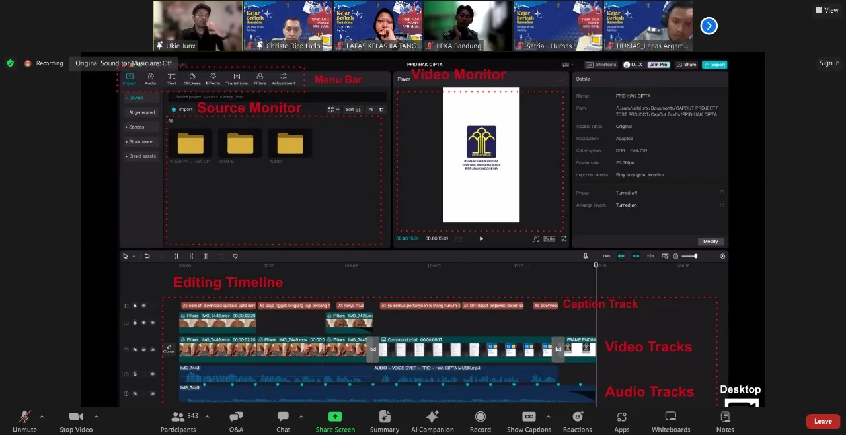Select the Import tab in menu bar
Screen dimensions: 846x435
pyautogui.click(x=130, y=79)
